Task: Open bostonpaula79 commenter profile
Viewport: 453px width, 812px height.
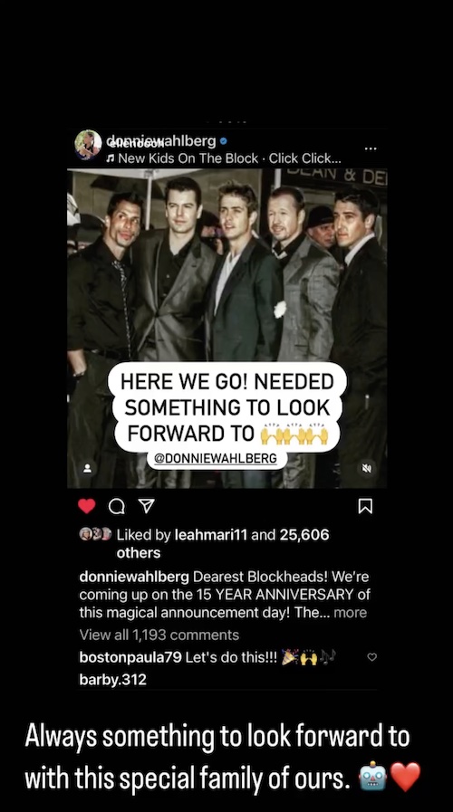Action: pyautogui.click(x=130, y=658)
